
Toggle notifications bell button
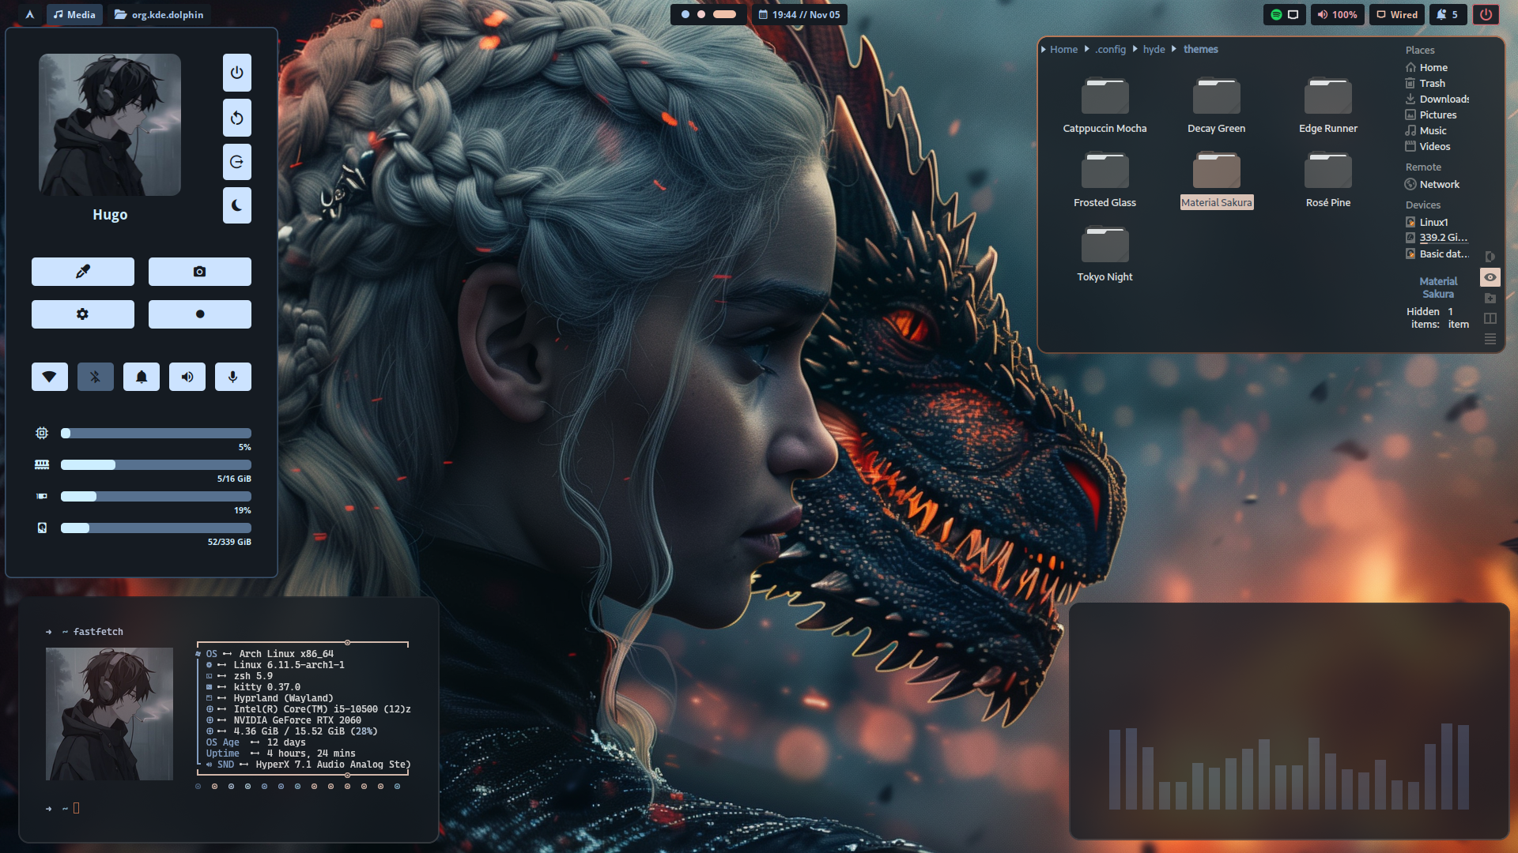coord(142,377)
